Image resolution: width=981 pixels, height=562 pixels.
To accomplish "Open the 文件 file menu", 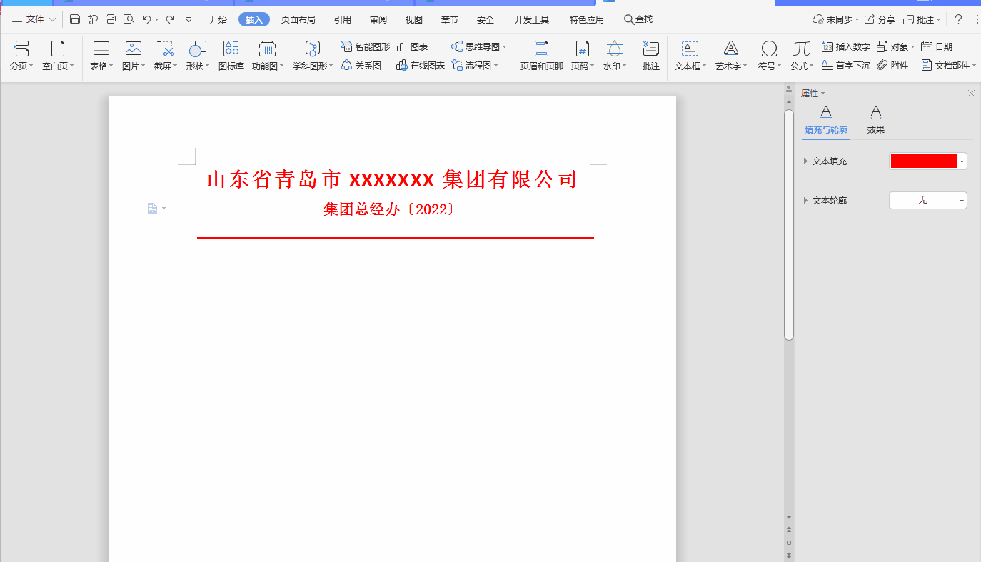I will [34, 19].
